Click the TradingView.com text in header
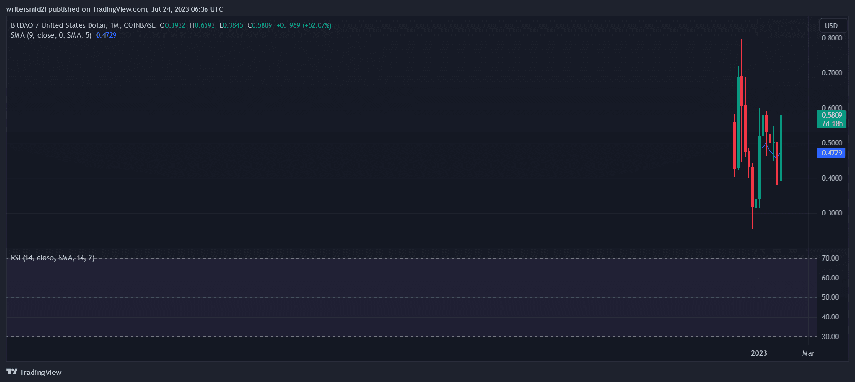This screenshot has width=855, height=382. point(120,9)
